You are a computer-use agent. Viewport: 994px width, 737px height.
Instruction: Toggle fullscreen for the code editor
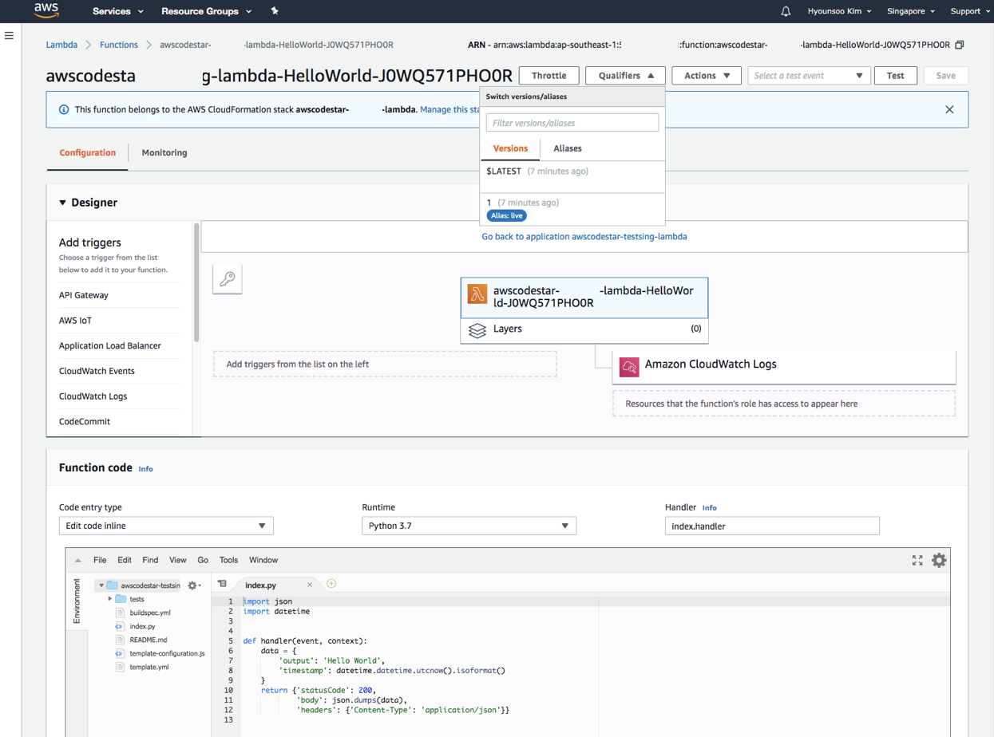pos(917,560)
